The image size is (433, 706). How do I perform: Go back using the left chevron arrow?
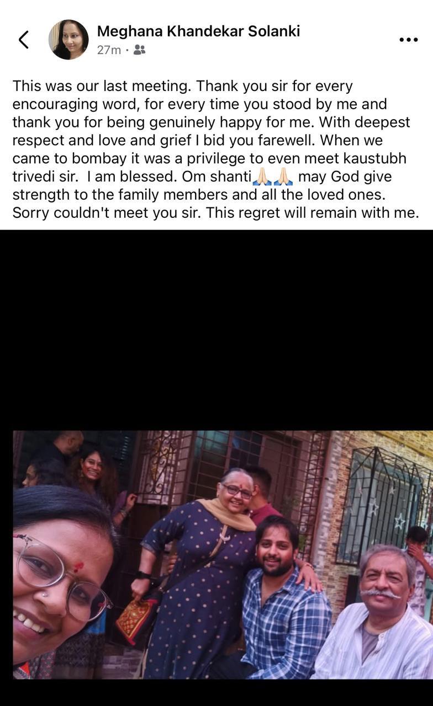[23, 40]
